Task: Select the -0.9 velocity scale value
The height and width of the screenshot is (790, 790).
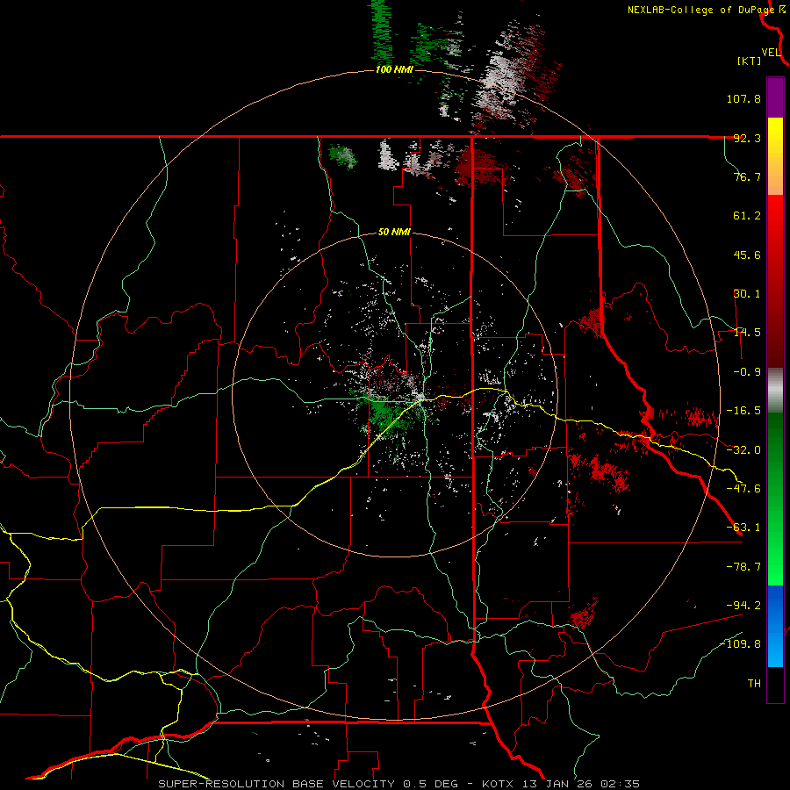Action: click(x=747, y=372)
